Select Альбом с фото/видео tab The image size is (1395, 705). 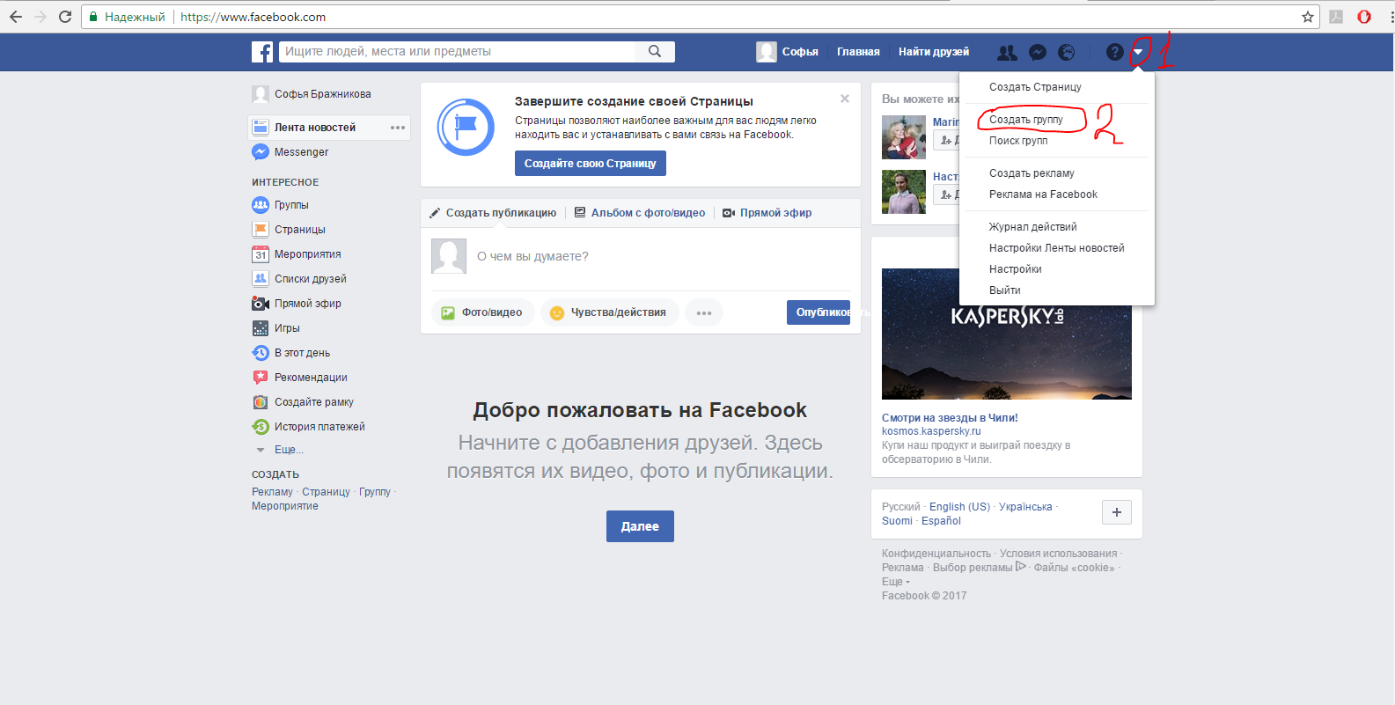click(x=640, y=213)
